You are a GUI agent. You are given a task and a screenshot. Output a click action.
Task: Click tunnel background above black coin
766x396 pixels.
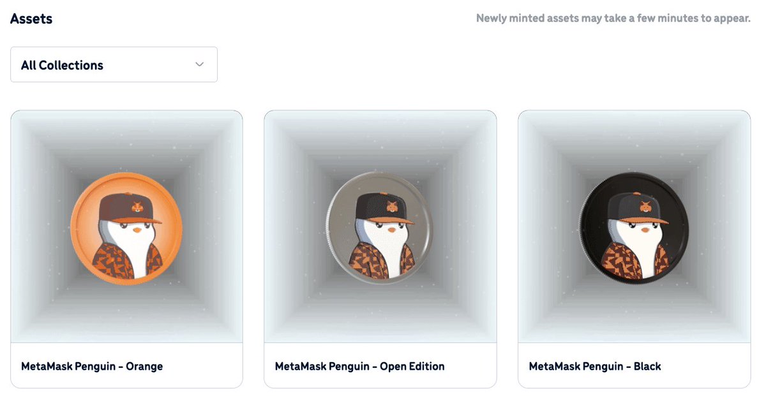point(634,142)
